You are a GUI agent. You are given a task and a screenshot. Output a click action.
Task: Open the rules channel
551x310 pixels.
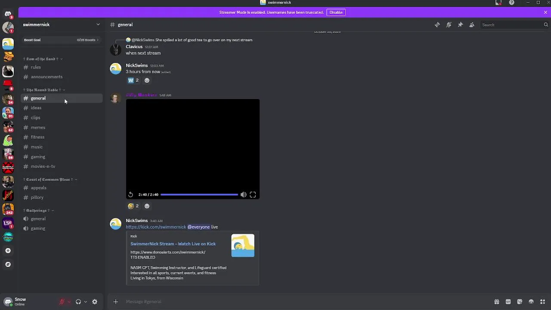point(62,67)
